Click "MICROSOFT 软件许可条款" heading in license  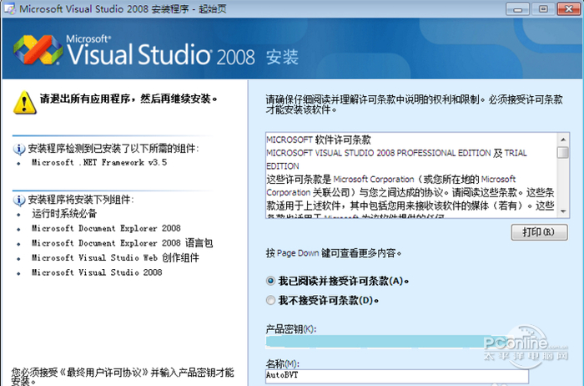coord(319,140)
